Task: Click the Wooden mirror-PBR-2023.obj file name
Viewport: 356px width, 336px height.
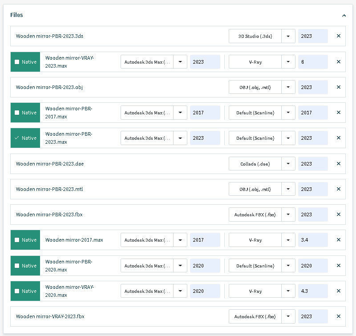Action: tap(49, 87)
